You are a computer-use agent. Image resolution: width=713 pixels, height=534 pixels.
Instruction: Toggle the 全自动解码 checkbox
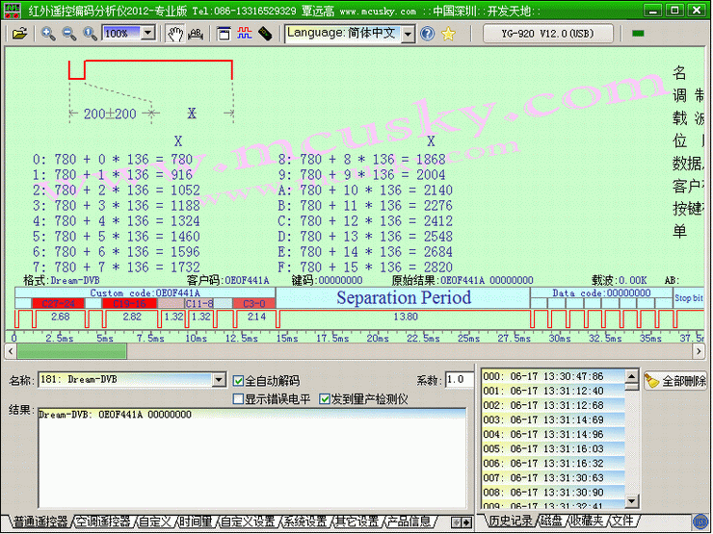point(239,380)
